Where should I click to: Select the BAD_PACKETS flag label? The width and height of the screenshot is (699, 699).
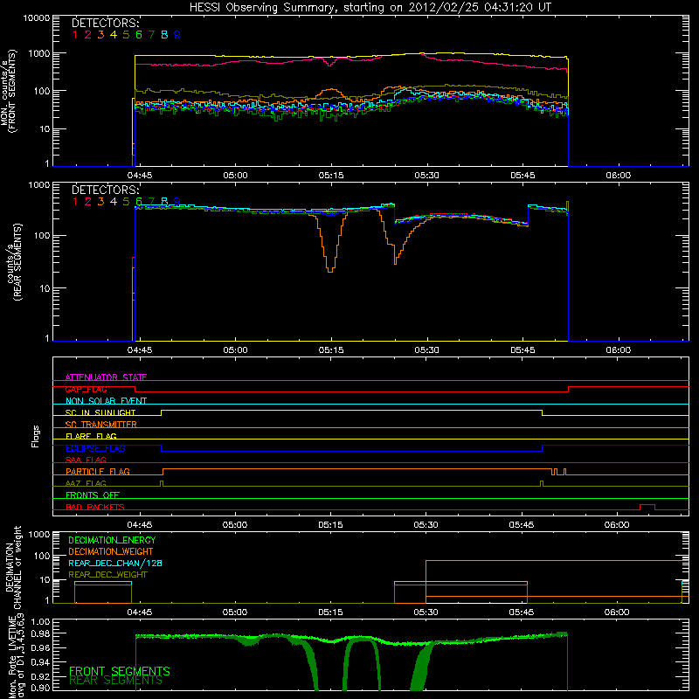coord(95,507)
